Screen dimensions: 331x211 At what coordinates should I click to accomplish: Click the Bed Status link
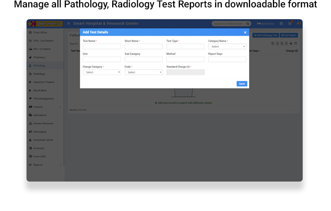(x=266, y=24)
